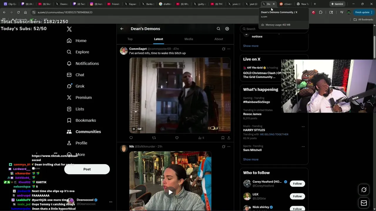Like CommSaget's post with the heart
Screen dimensions: 376x211
point(177,138)
